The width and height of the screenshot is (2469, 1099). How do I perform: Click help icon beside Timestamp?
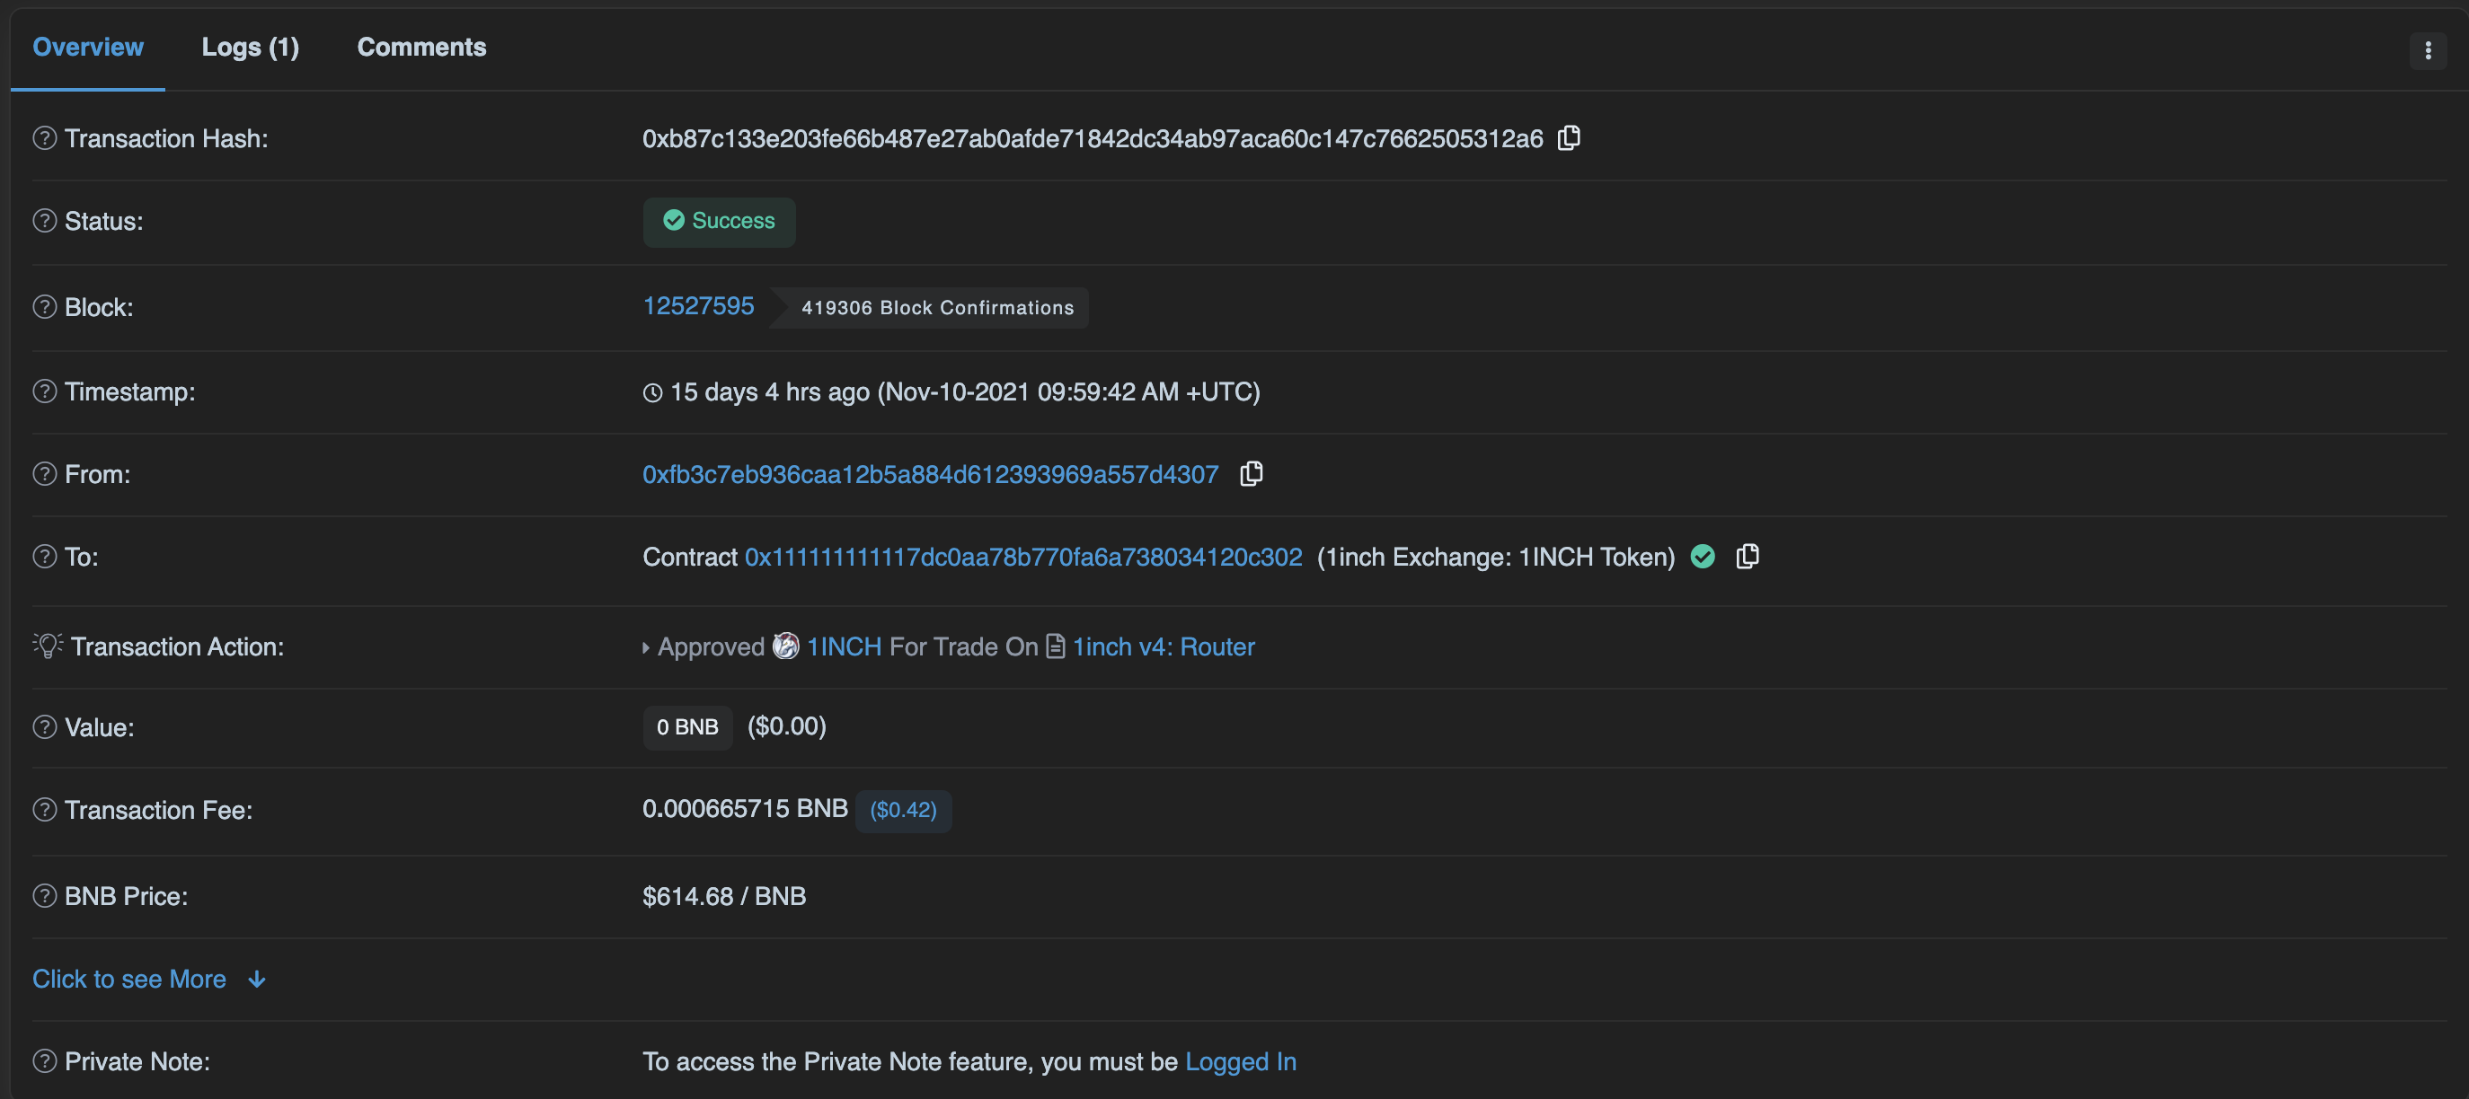[45, 391]
